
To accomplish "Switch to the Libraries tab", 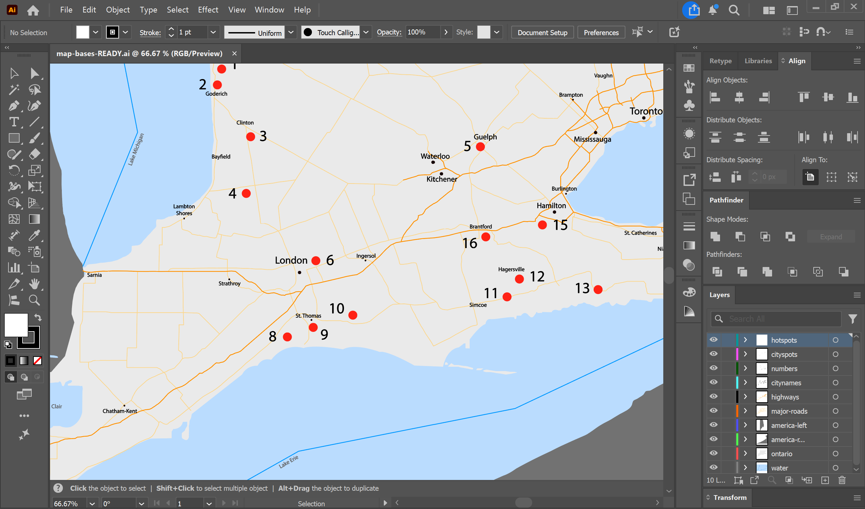I will pos(758,61).
